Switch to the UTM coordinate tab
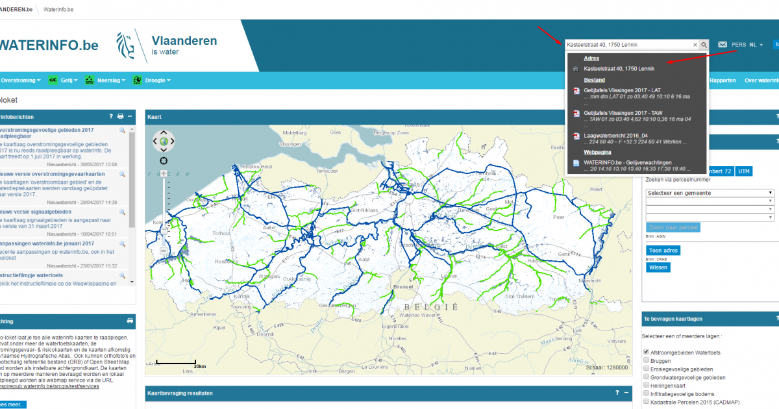Viewport: 779px width, 409px height. click(x=744, y=171)
